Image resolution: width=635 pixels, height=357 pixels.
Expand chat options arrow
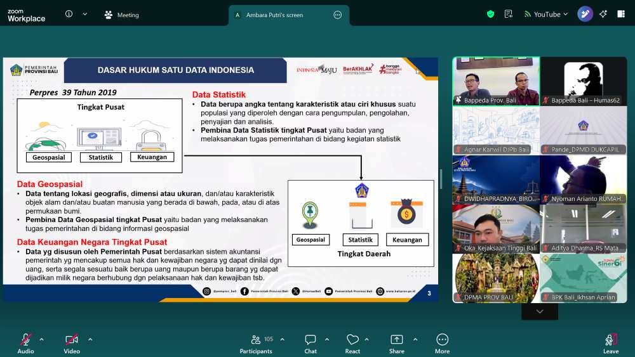(x=327, y=340)
